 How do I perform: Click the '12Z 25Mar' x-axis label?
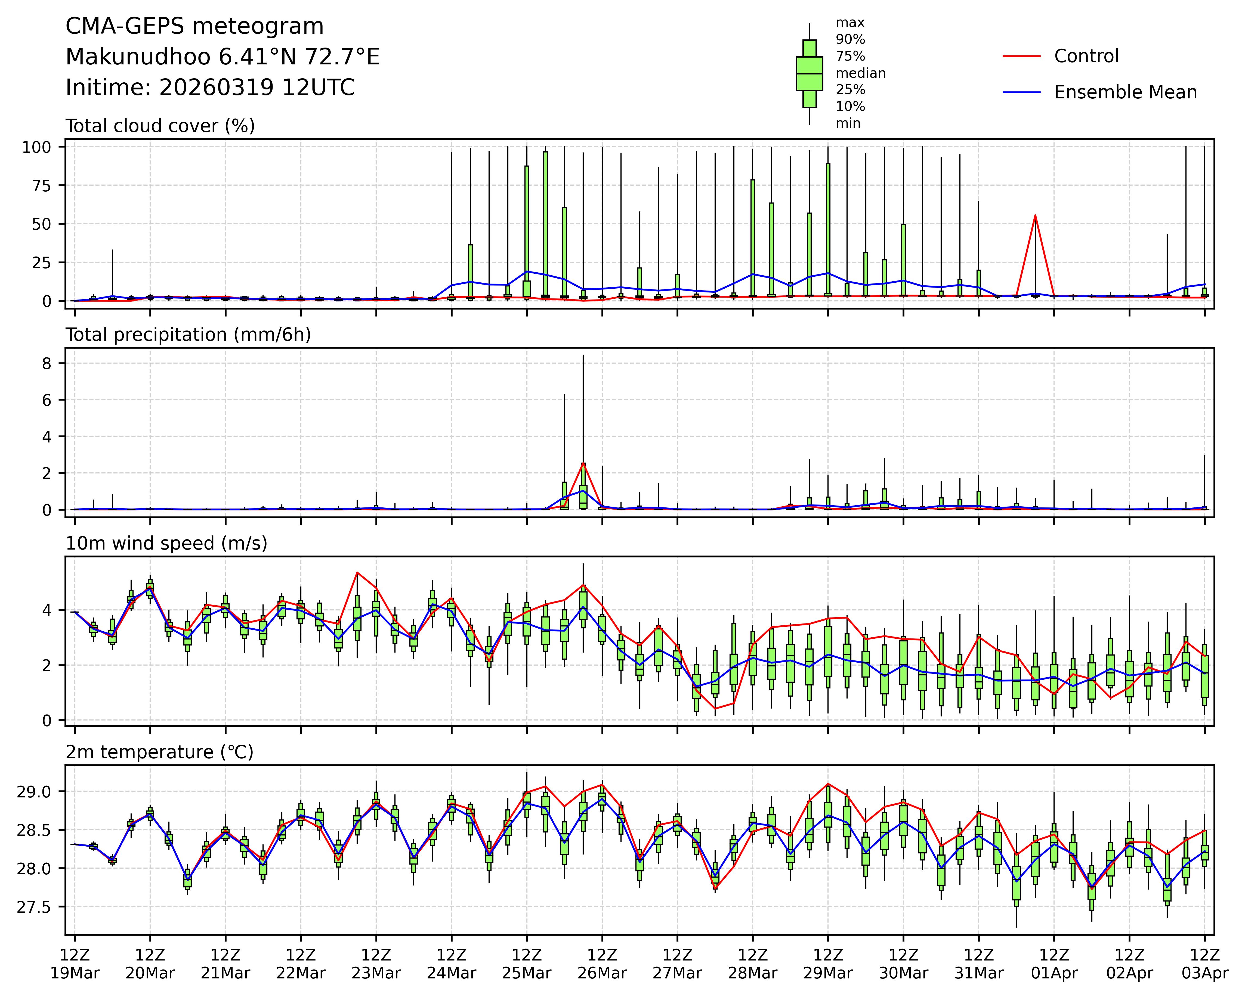point(527,964)
